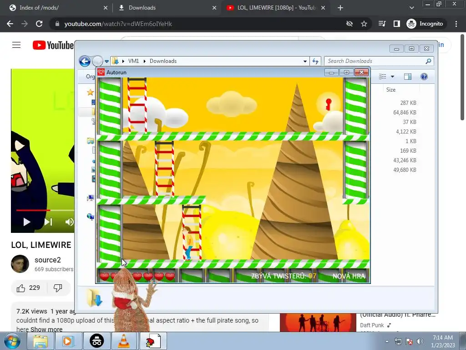Open the source2 channel name link
This screenshot has height=350, width=466.
coord(47,260)
